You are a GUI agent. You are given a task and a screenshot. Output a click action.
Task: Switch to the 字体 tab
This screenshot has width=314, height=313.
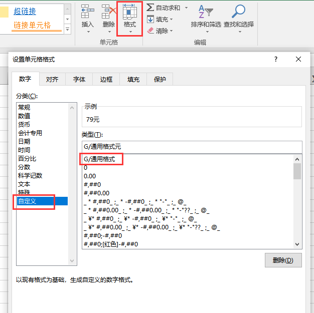[x=79, y=80]
